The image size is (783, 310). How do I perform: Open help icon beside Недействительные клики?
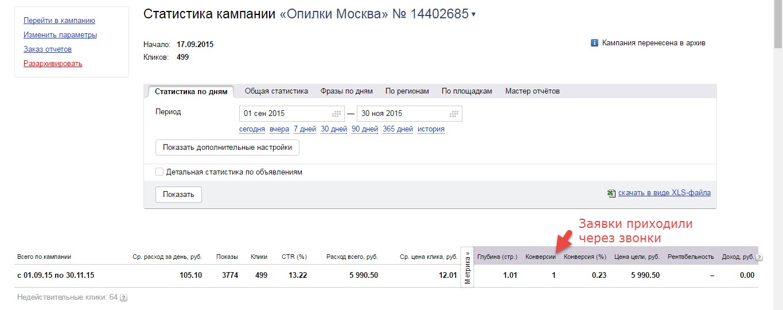pos(123,297)
